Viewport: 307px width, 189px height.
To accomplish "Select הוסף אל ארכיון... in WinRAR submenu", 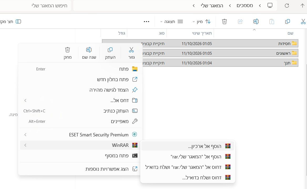I will click(x=188, y=146).
